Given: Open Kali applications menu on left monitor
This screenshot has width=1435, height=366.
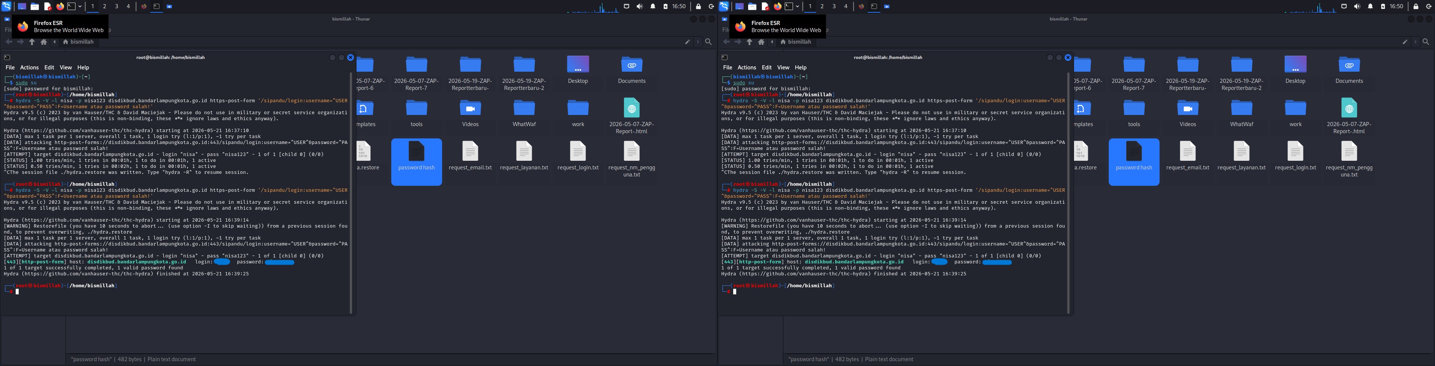Looking at the screenshot, I should click(x=6, y=6).
